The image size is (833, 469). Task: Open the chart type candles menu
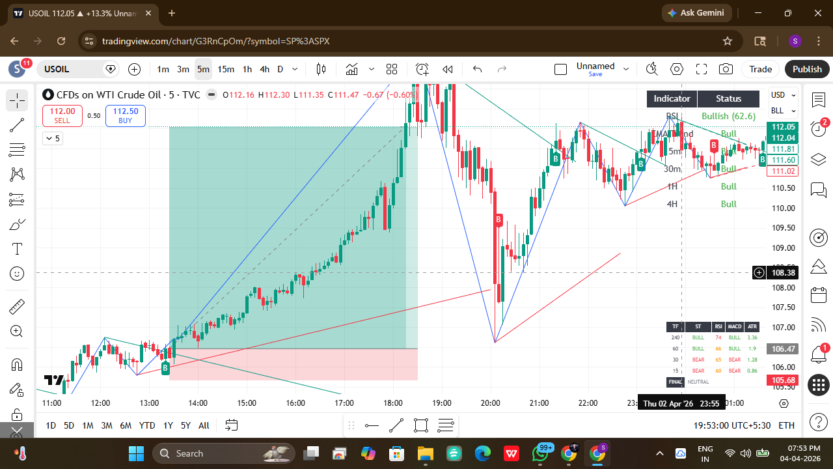tap(321, 69)
